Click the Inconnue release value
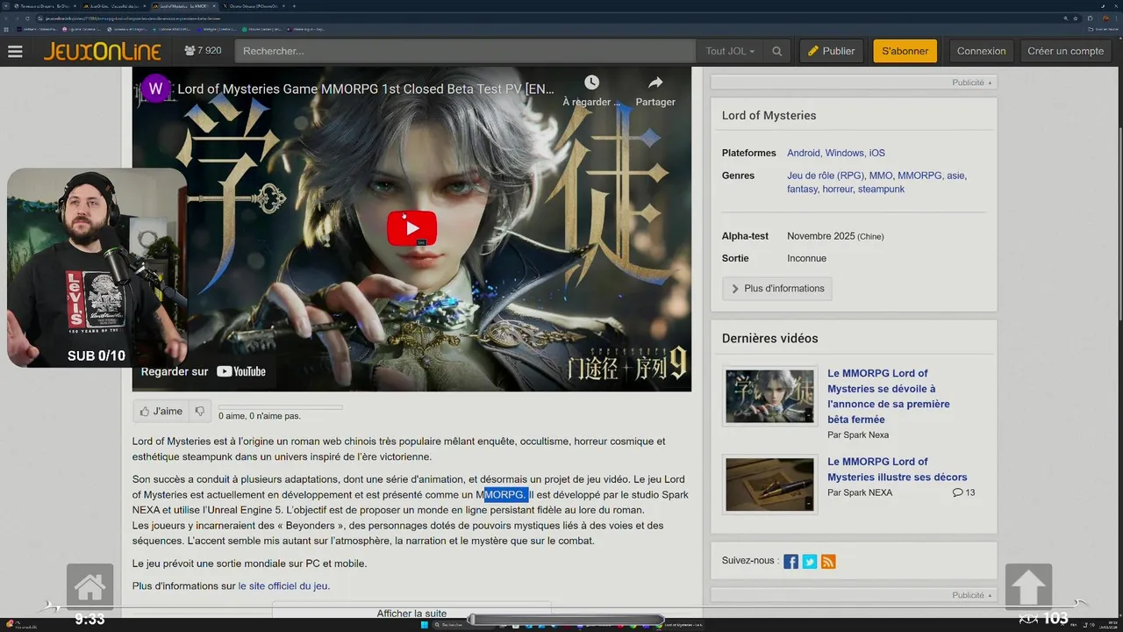This screenshot has height=632, width=1123. click(806, 258)
